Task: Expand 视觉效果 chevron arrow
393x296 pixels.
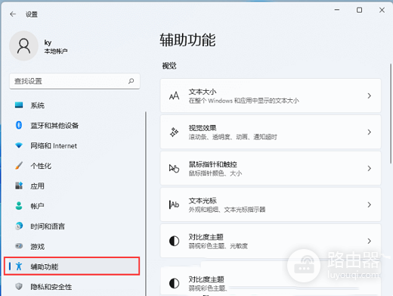Action: click(x=370, y=132)
